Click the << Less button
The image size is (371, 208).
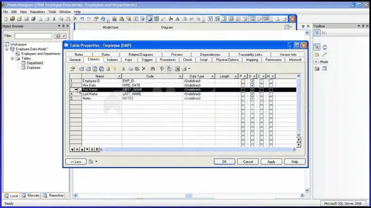76,162
